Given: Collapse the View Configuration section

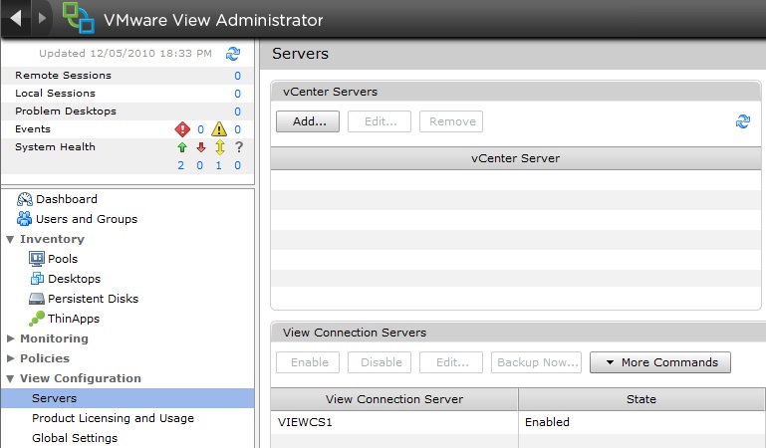Looking at the screenshot, I should (x=10, y=378).
